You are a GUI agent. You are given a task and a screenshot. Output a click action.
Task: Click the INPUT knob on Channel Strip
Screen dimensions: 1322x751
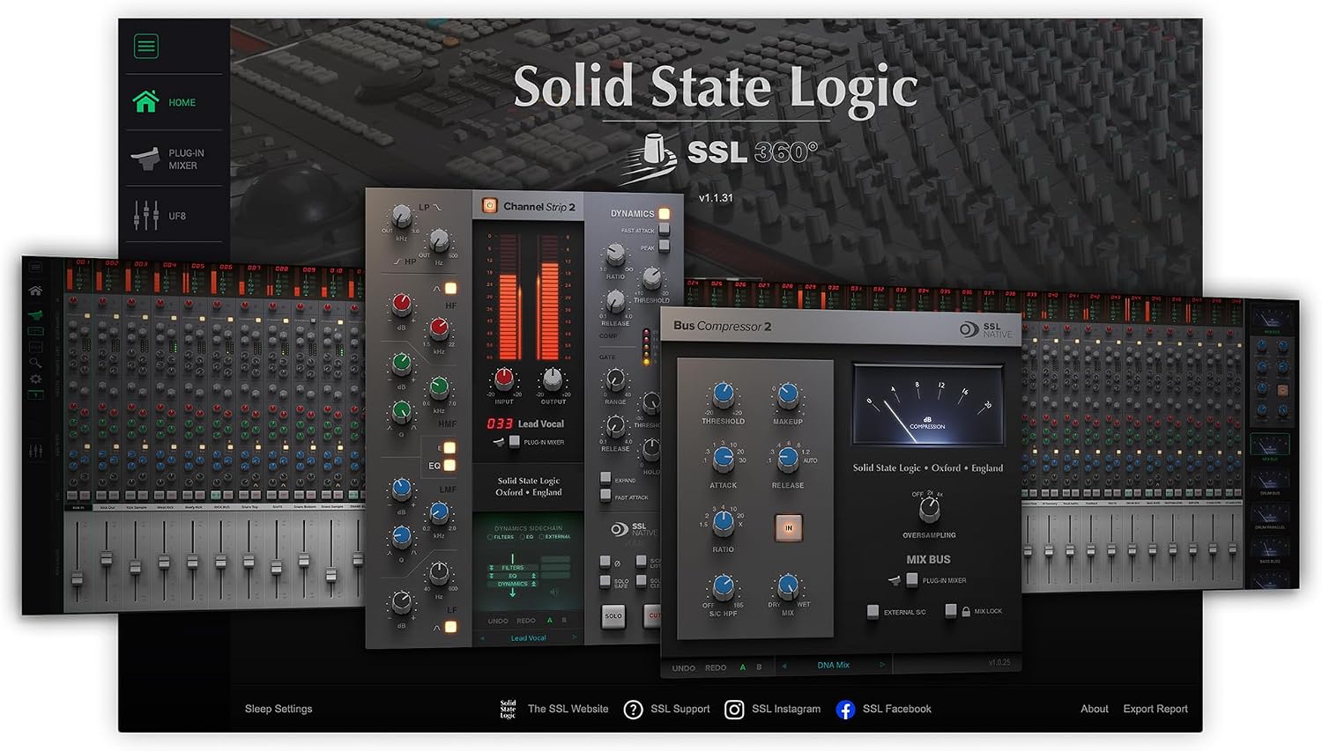(x=504, y=379)
